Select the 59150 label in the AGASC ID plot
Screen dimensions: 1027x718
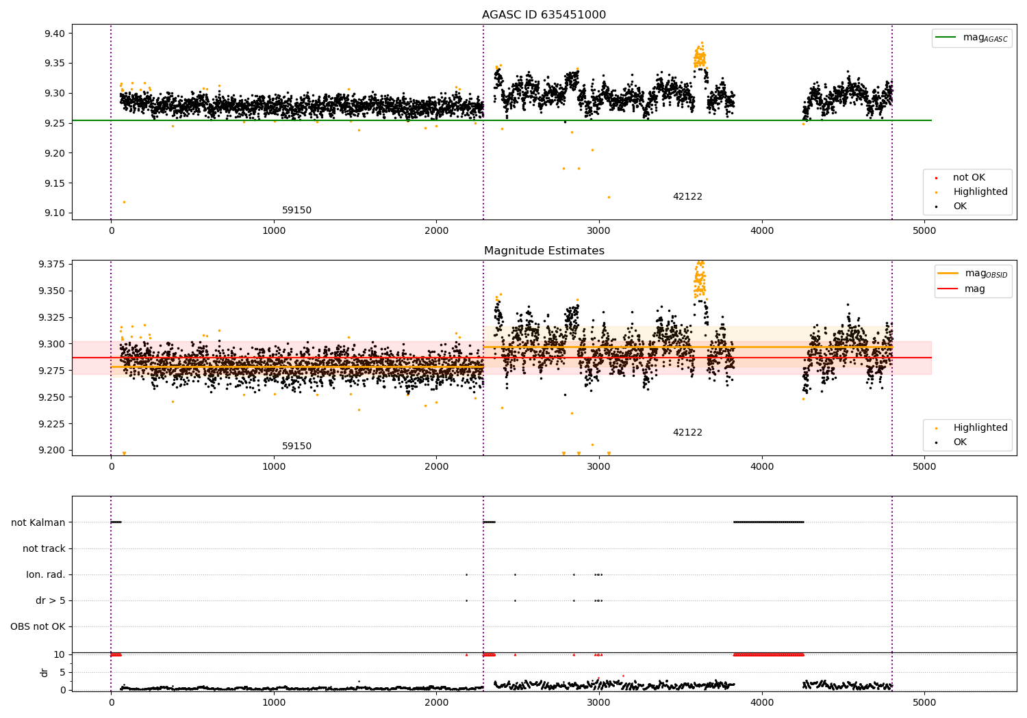point(296,211)
